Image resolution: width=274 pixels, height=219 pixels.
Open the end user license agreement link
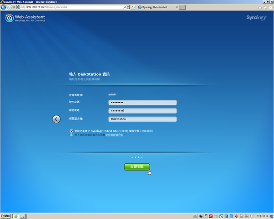pos(114,135)
